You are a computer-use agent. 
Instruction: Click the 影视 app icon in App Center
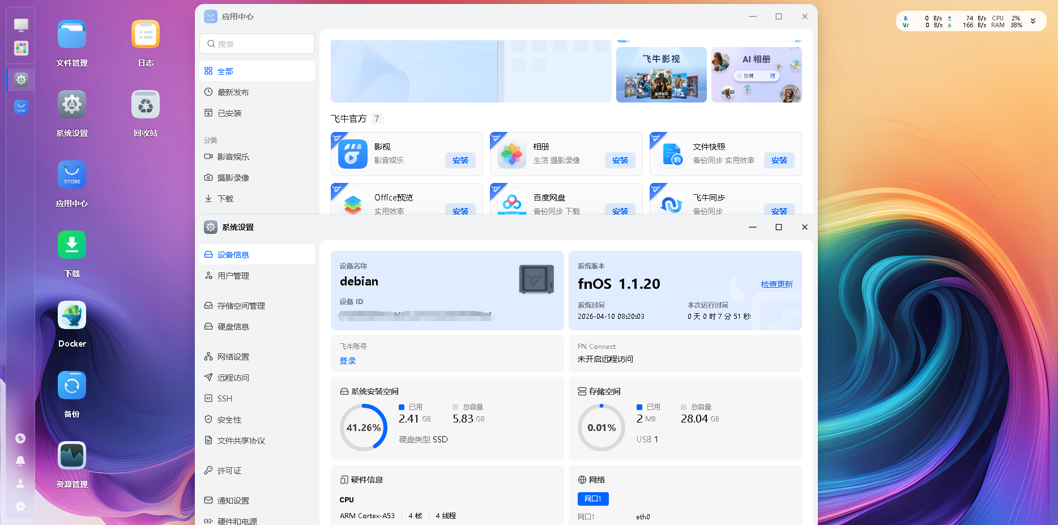[x=352, y=154]
